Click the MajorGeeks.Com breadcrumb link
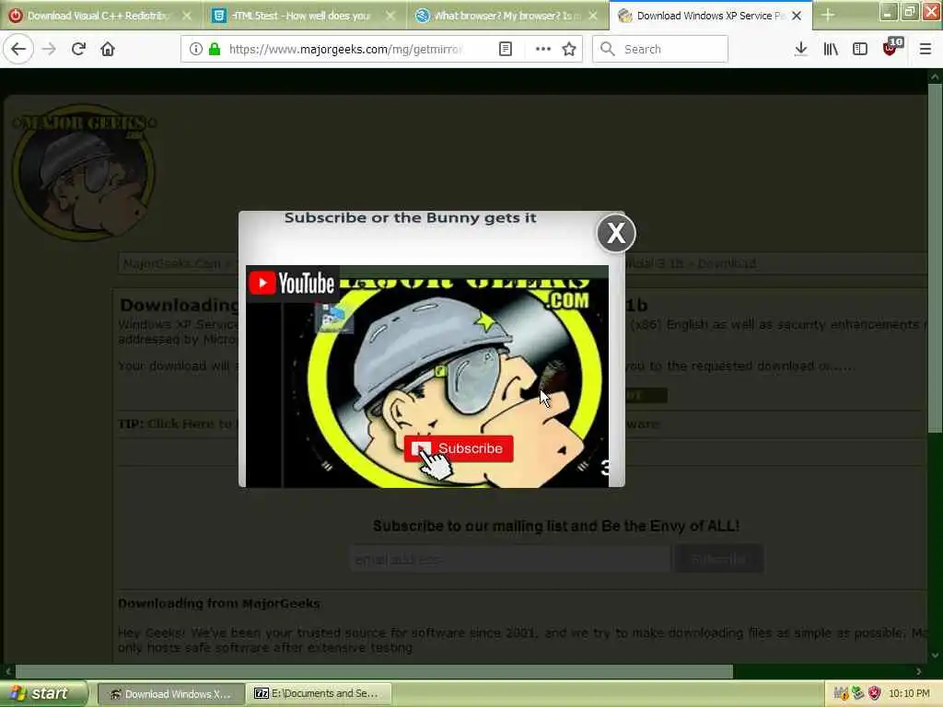 click(171, 263)
